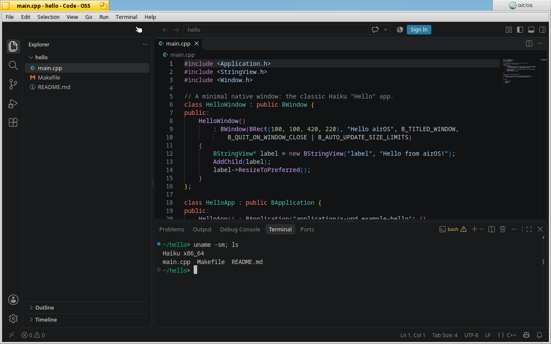The height and width of the screenshot is (344, 551).
Task: Open the Source Control view
Action: 13,84
